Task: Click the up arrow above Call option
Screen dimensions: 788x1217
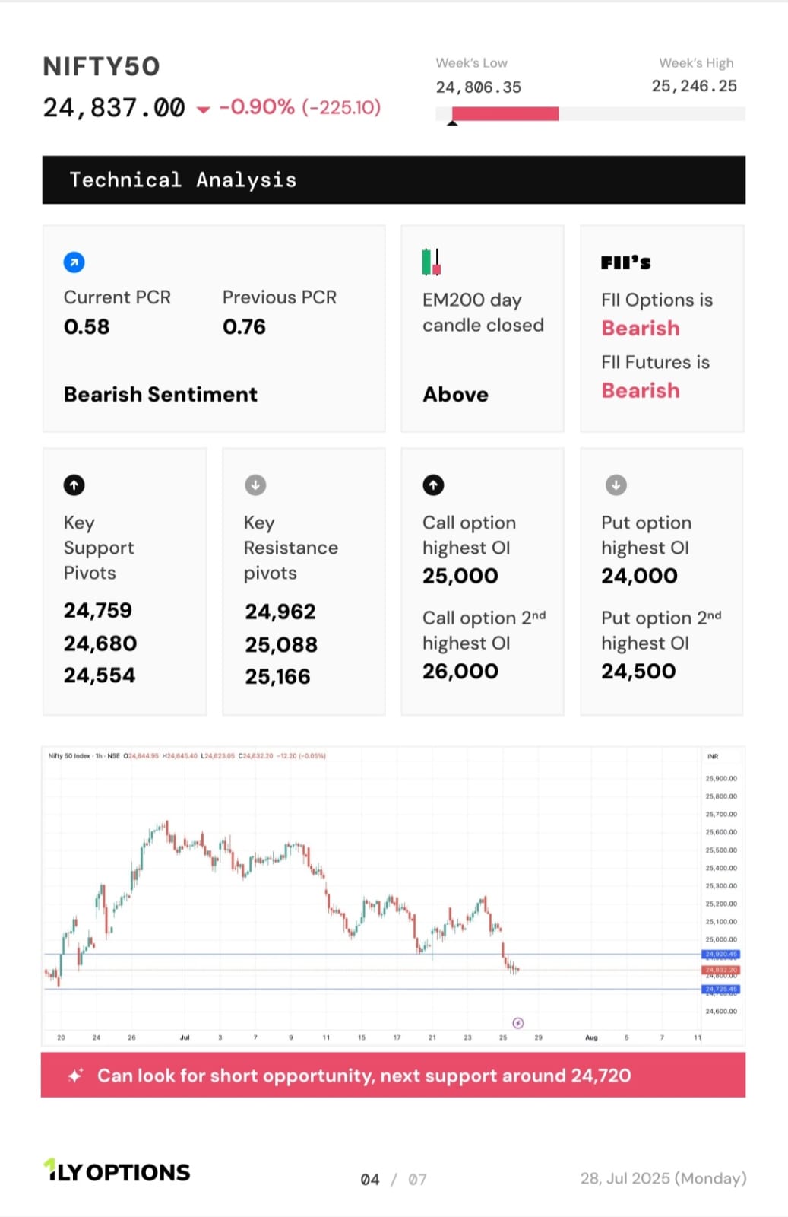Action: [433, 485]
